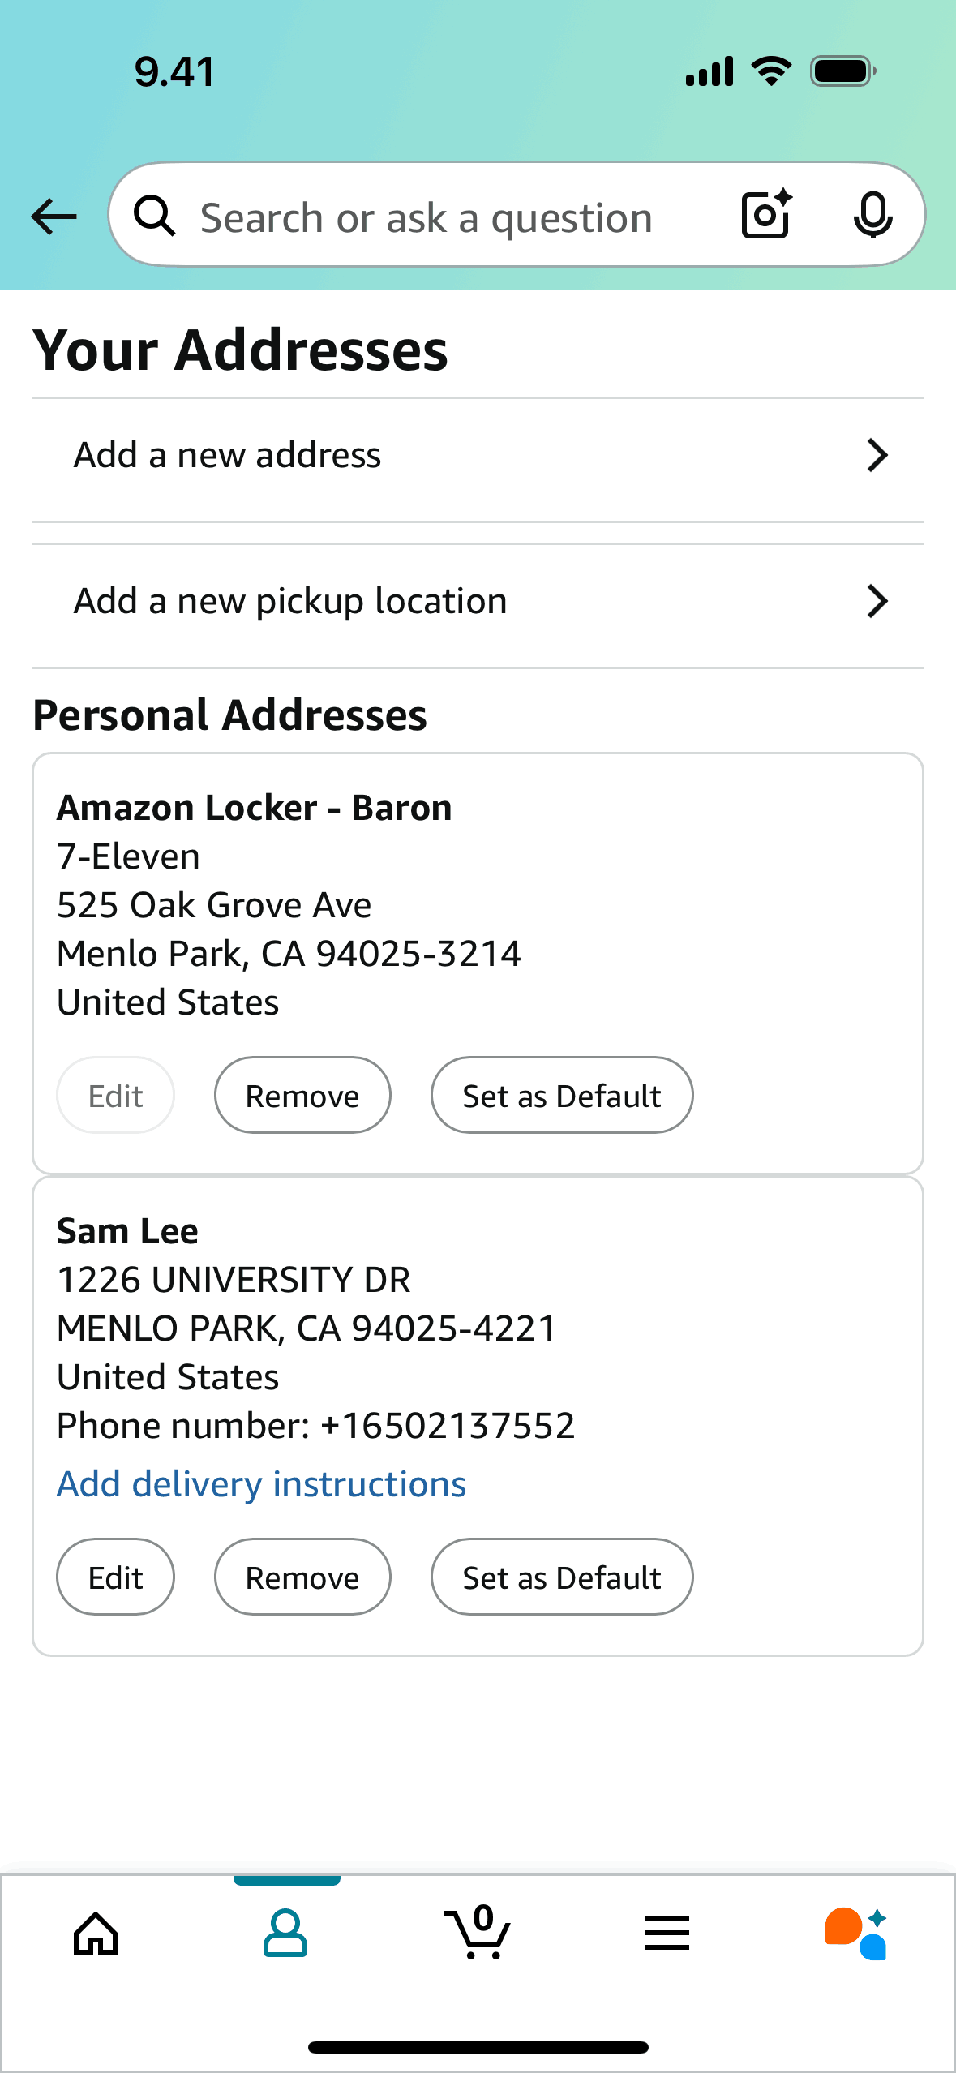Image resolution: width=956 pixels, height=2073 pixels.
Task: Set Amazon Locker Baron as default
Action: pos(562,1096)
